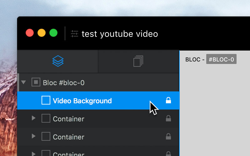Expand the third partially visible Container

pos(33,154)
